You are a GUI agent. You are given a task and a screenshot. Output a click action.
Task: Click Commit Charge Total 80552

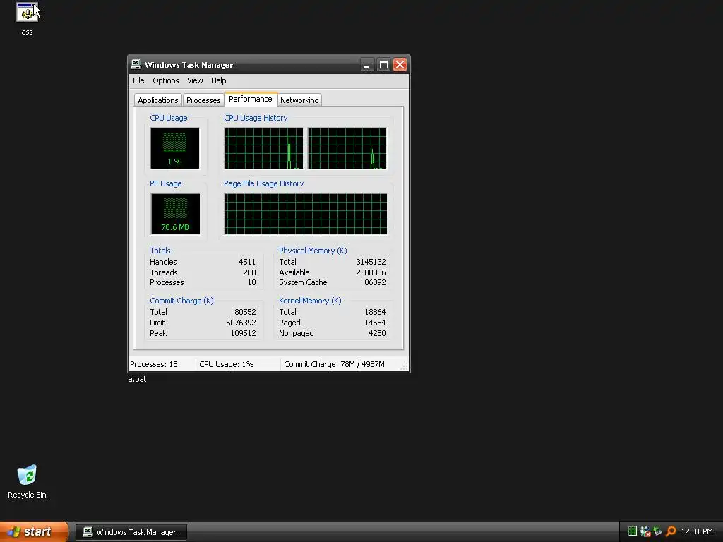(x=245, y=312)
